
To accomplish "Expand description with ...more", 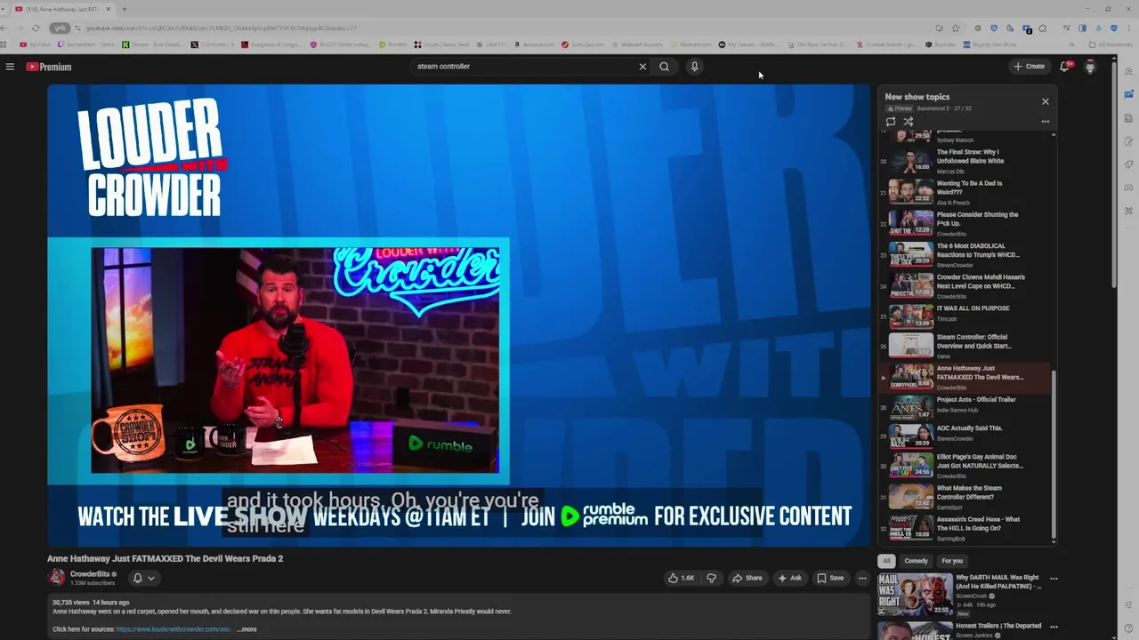I will point(246,629).
